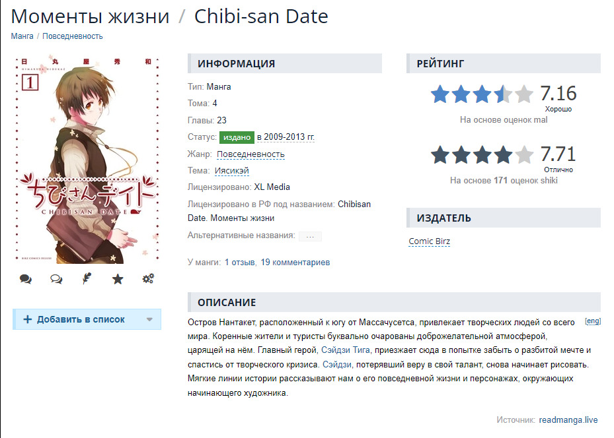Screen dimensions: 614x438
Task: Open the Манга breadcrumb
Action: pyautogui.click(x=22, y=36)
